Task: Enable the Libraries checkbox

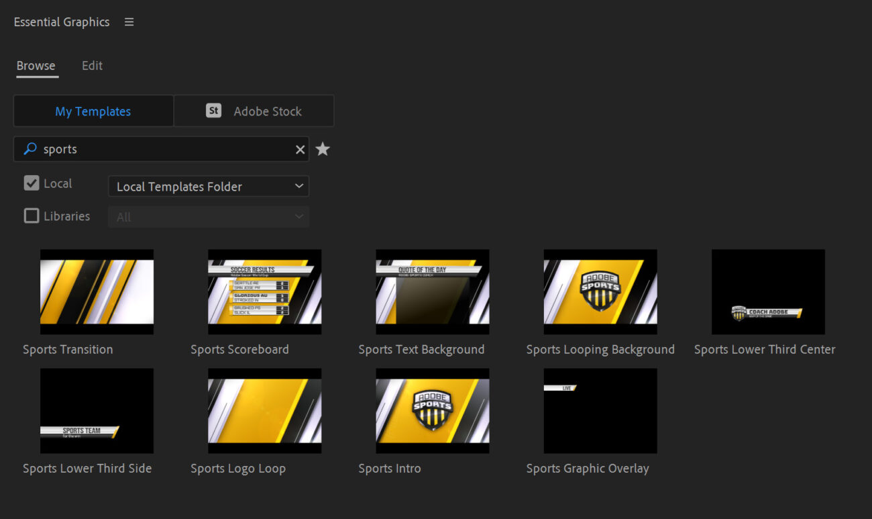Action: click(31, 216)
